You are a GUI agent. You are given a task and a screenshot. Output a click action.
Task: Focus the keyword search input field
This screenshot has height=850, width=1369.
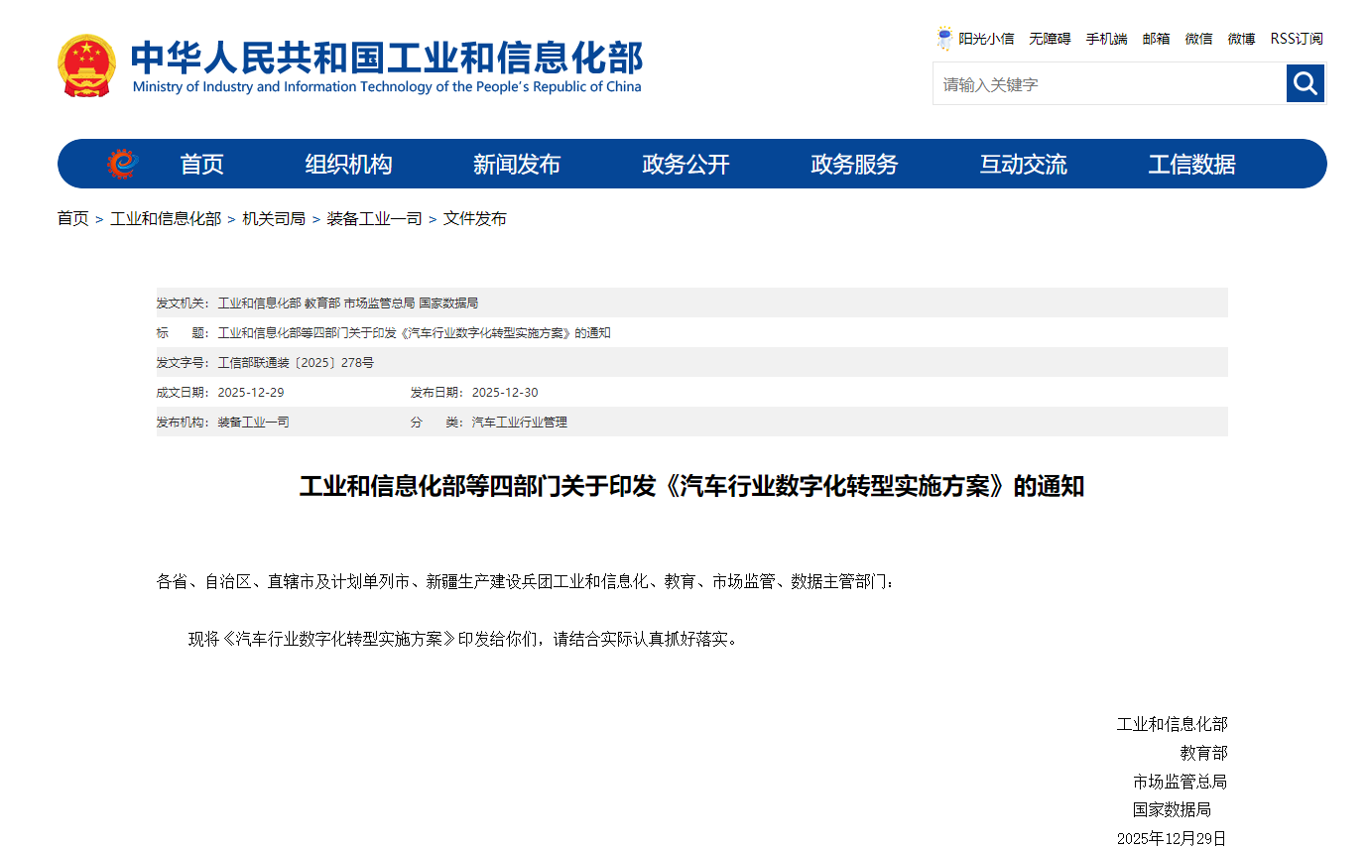click(1109, 84)
